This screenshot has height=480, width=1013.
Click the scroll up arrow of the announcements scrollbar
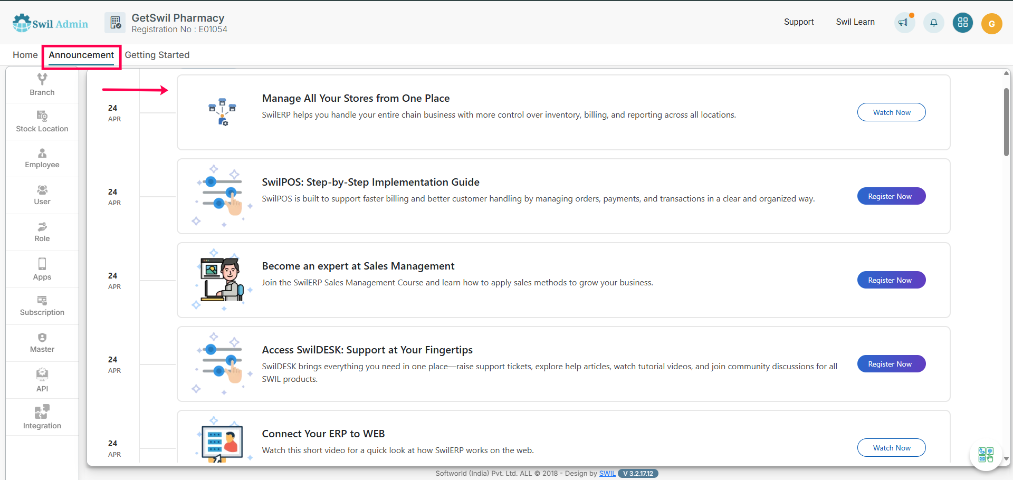(x=1006, y=73)
